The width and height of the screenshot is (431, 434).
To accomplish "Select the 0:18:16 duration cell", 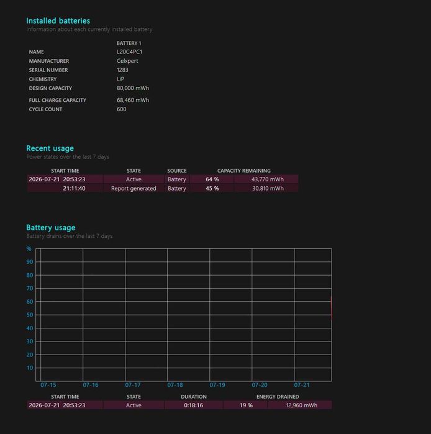I will (x=194, y=405).
